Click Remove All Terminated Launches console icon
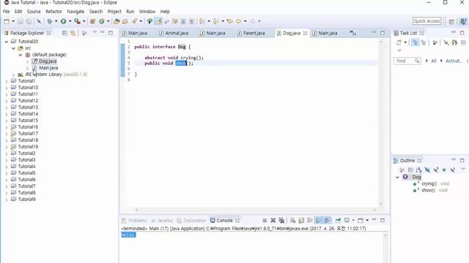This screenshot has height=263, width=469. coord(281,221)
